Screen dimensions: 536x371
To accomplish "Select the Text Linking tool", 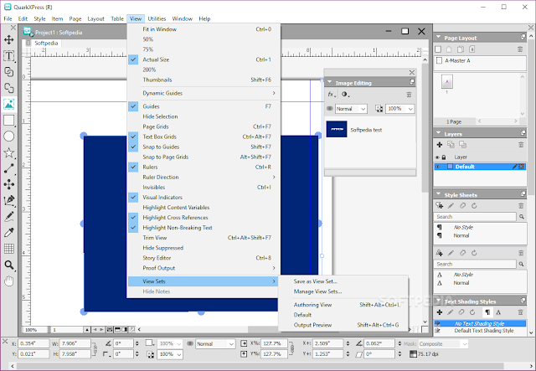I will click(9, 72).
